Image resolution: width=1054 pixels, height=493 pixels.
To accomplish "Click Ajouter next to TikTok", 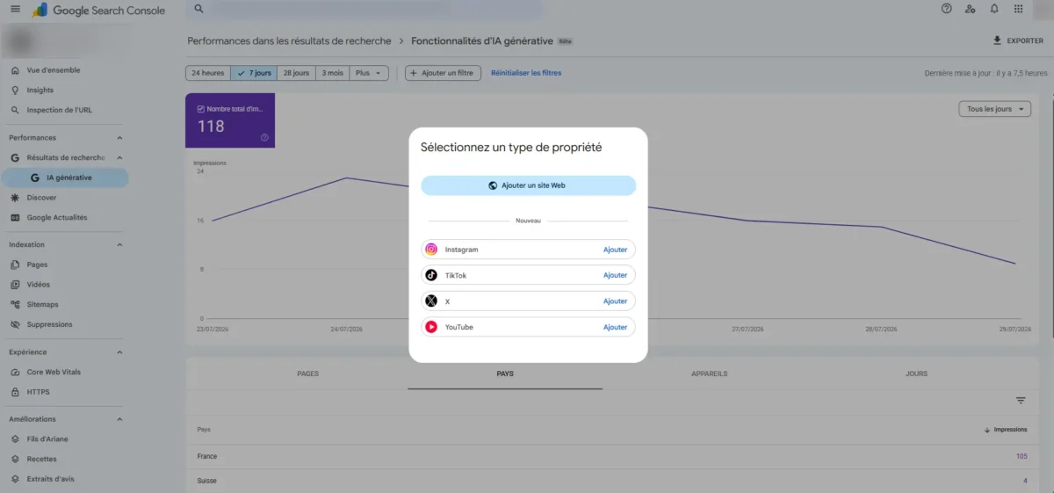I will 615,275.
